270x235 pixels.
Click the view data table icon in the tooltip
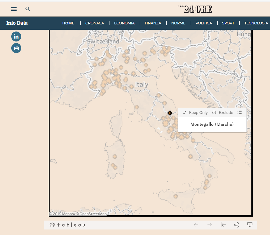click(240, 112)
